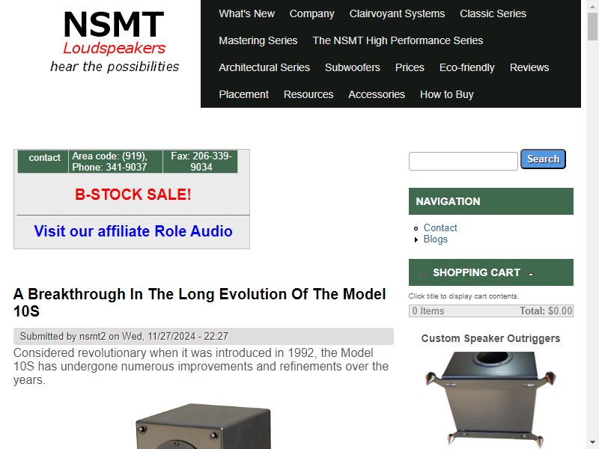Screen dimensions: 599x449
Task: Click the contact link in green table
Action: 44,158
